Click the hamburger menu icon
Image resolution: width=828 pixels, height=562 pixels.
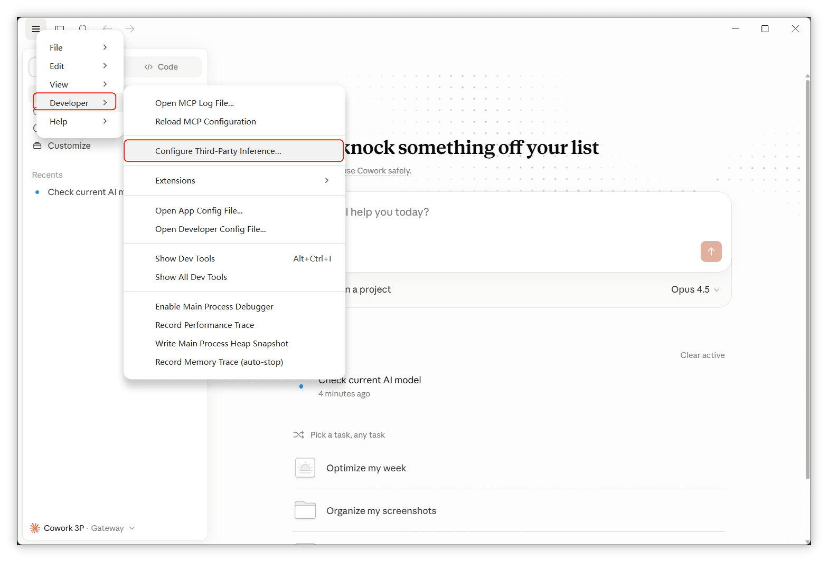click(x=36, y=29)
